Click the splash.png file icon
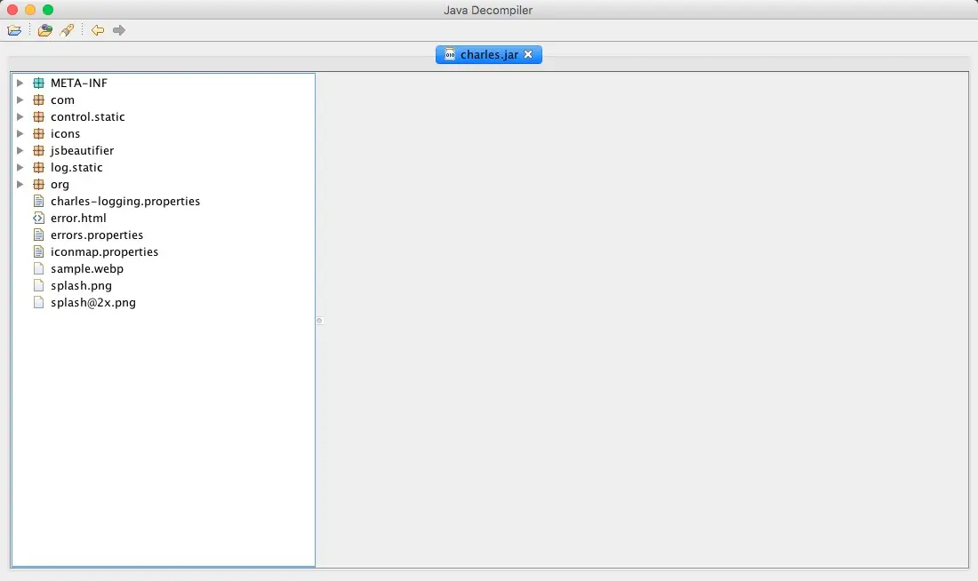 (x=38, y=285)
